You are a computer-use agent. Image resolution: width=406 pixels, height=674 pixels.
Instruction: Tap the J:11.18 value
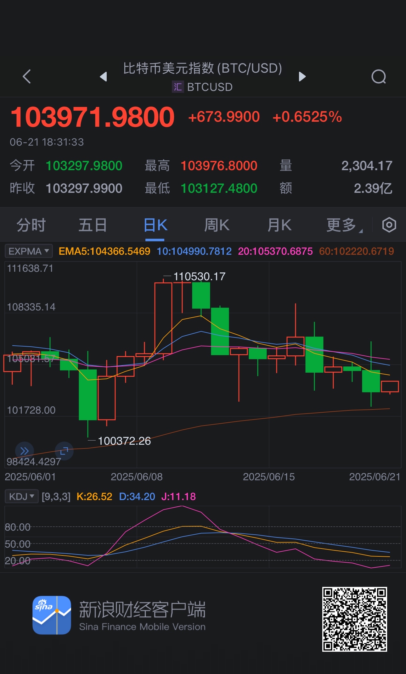tap(178, 497)
